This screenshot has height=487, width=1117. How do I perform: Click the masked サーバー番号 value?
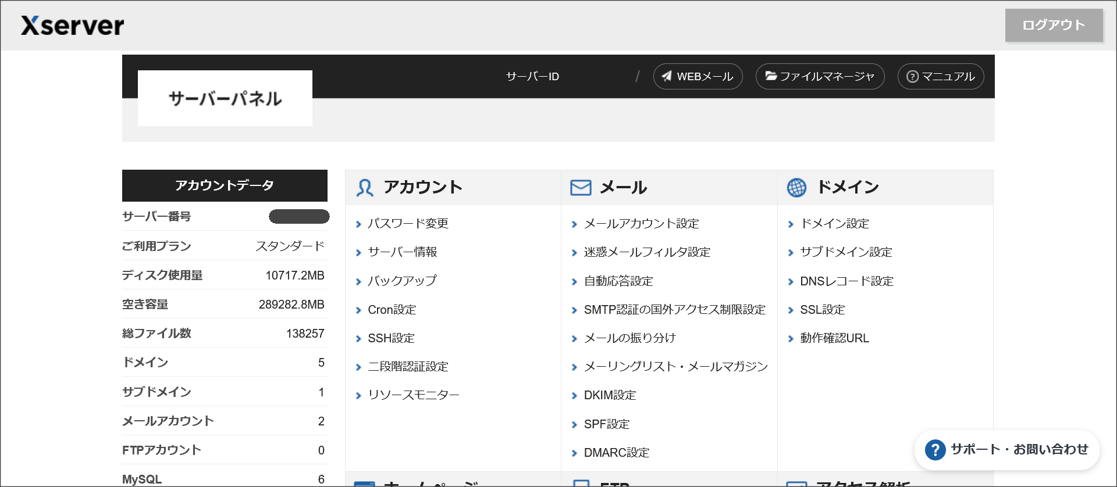299,217
